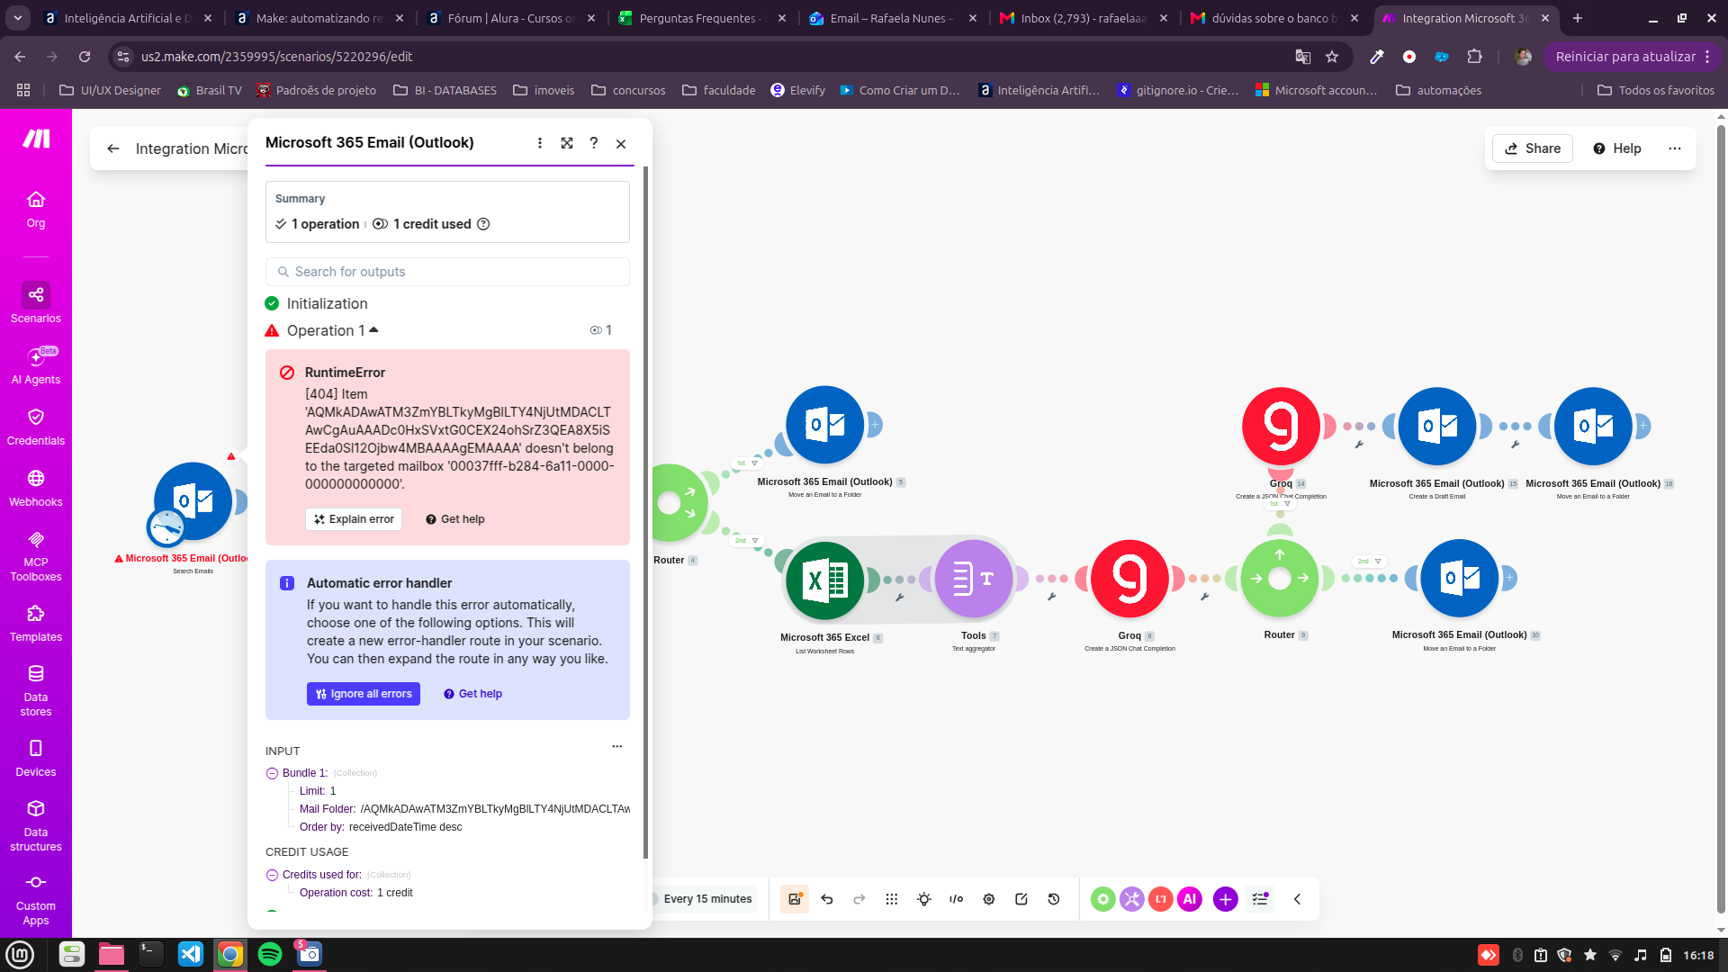
Task: Click Reiniciar para atualizar in Chrome
Action: coord(1625,57)
